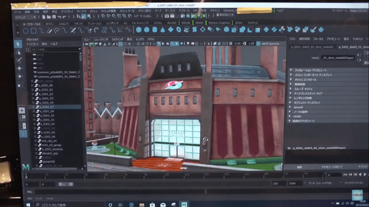Click the Maya logo icon at bottom-left

[x=26, y=167]
